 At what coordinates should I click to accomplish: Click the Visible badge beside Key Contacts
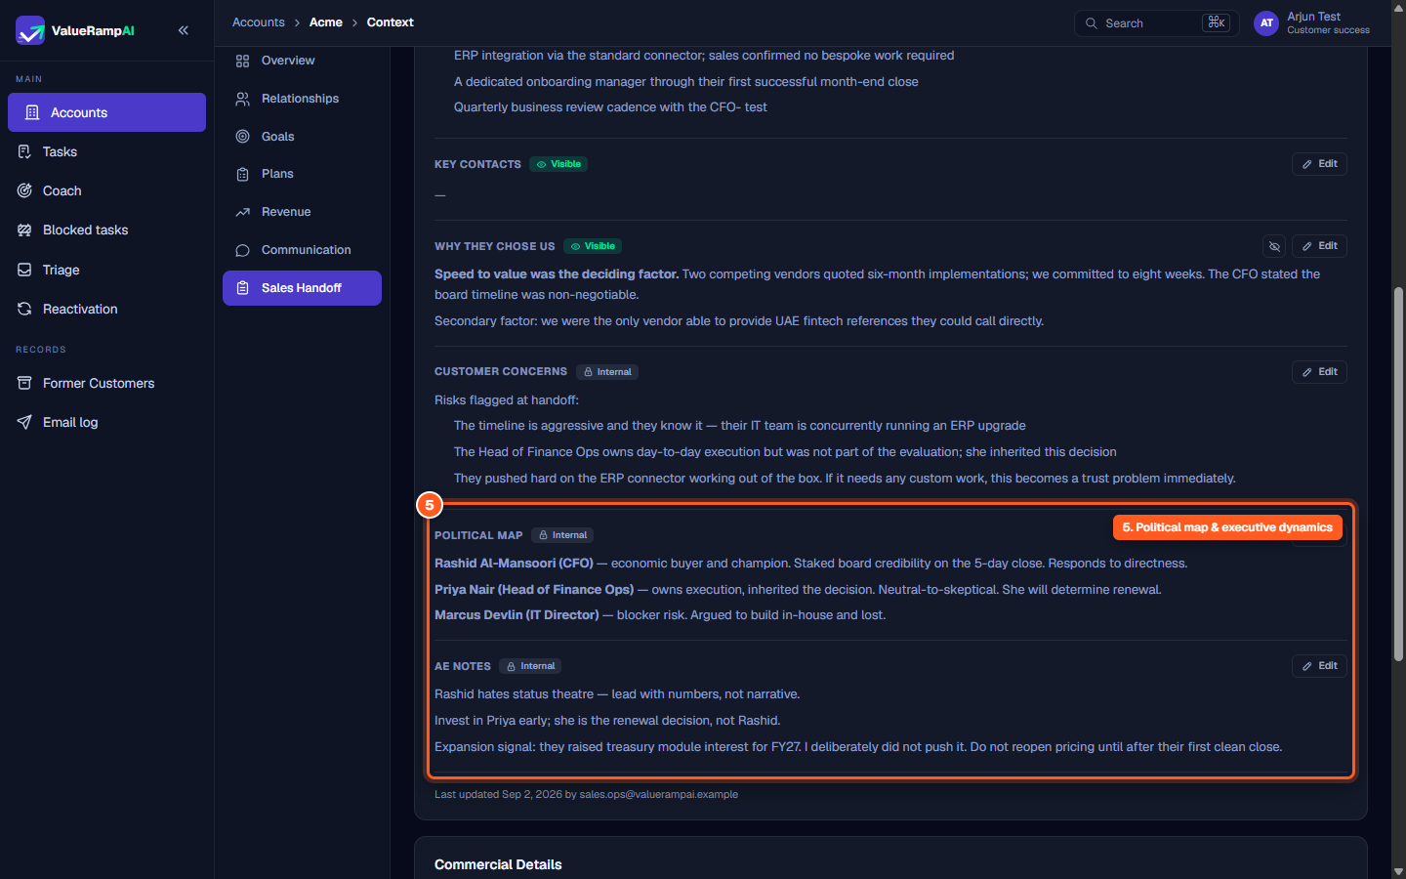coord(558,164)
